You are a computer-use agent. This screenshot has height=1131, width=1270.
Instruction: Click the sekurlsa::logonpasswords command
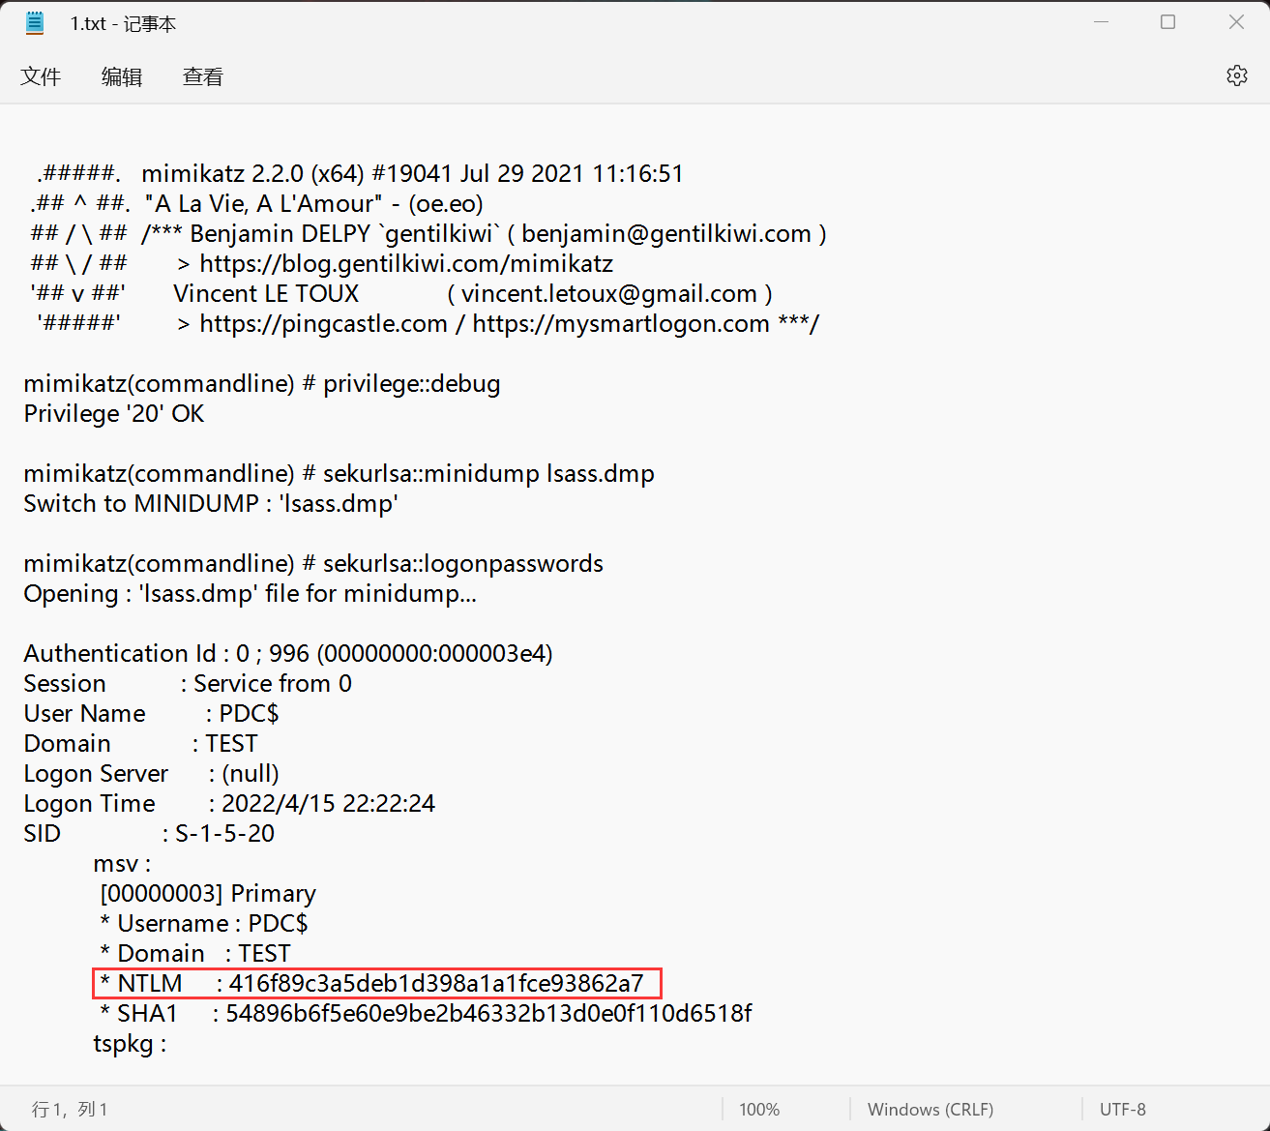[313, 563]
